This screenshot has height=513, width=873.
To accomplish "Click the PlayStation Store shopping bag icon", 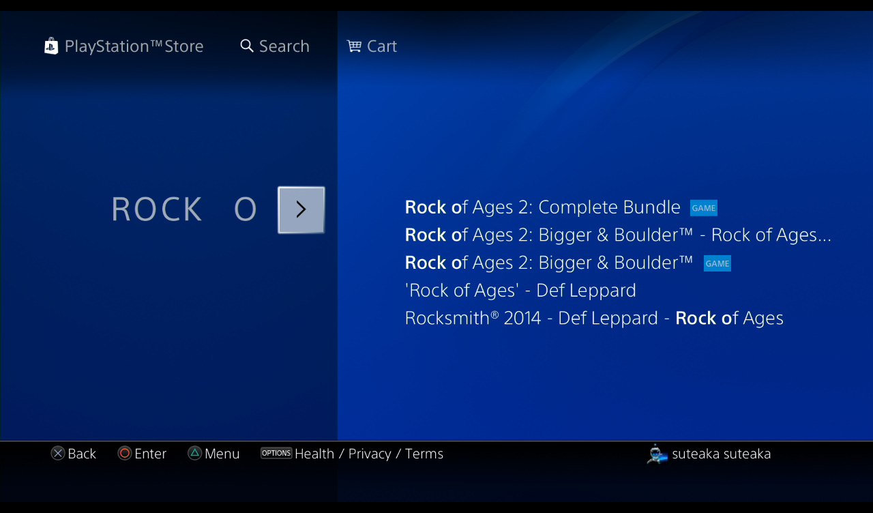I will tap(51, 46).
